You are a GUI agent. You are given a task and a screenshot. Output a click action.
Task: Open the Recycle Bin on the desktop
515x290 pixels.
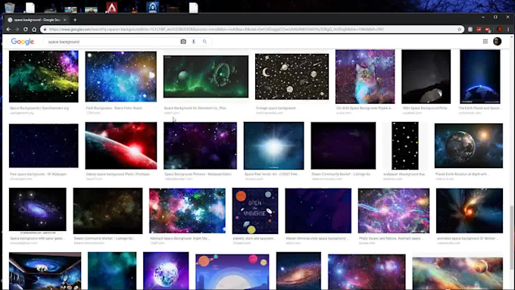tap(10, 8)
